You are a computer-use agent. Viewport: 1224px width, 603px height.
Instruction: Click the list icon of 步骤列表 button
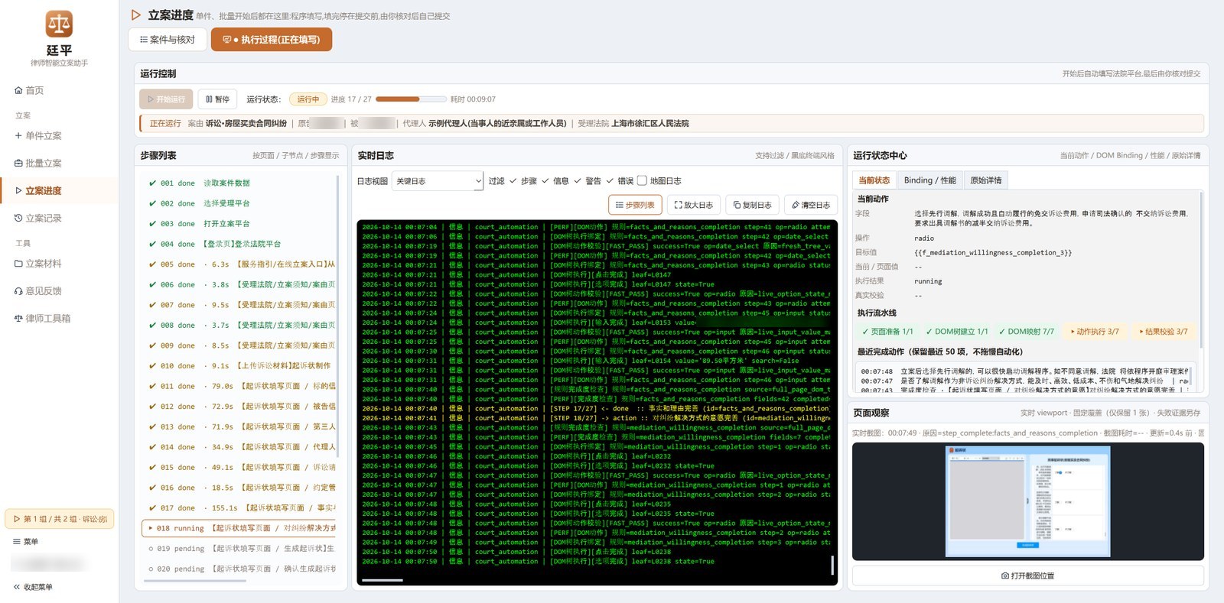tap(620, 205)
